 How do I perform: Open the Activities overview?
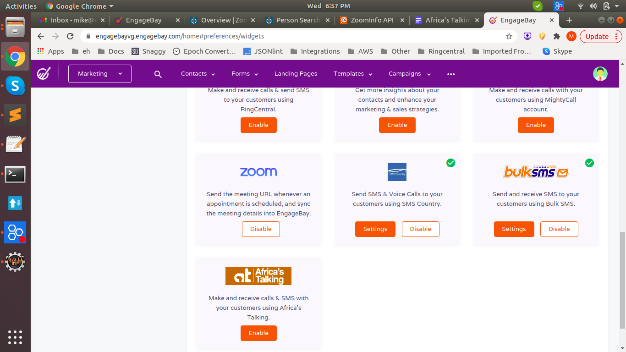[x=21, y=6]
